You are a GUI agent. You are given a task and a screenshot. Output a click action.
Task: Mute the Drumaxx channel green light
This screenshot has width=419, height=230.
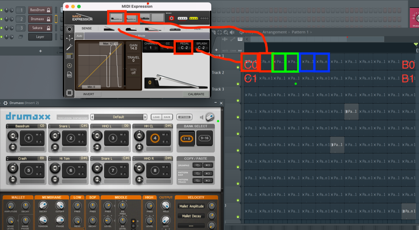1,19
